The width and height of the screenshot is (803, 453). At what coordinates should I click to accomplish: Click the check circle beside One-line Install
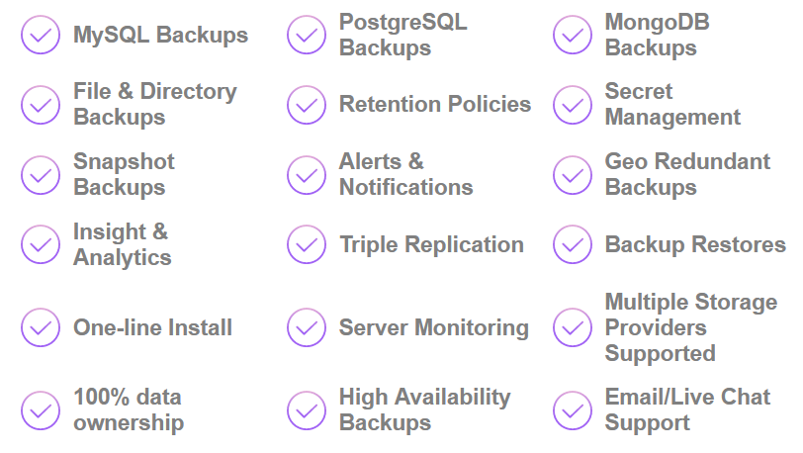pyautogui.click(x=41, y=327)
